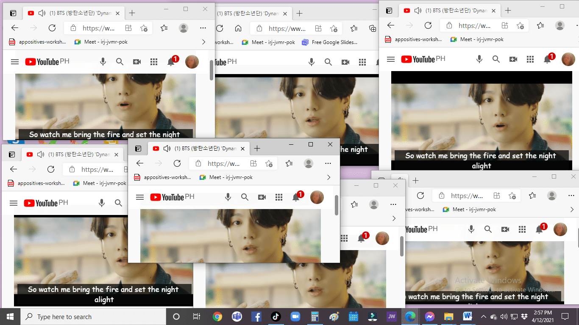Open the browser settings three-dot menu

(328, 163)
